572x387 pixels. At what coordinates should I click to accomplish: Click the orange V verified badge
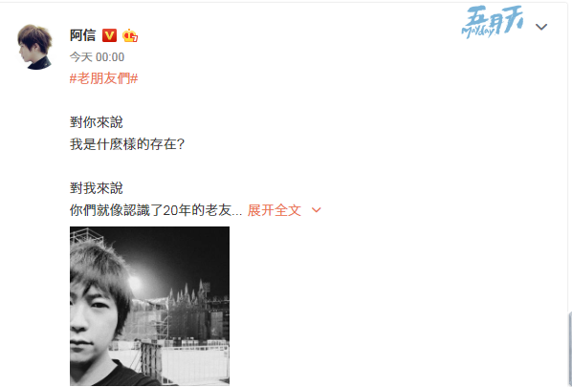click(x=109, y=35)
